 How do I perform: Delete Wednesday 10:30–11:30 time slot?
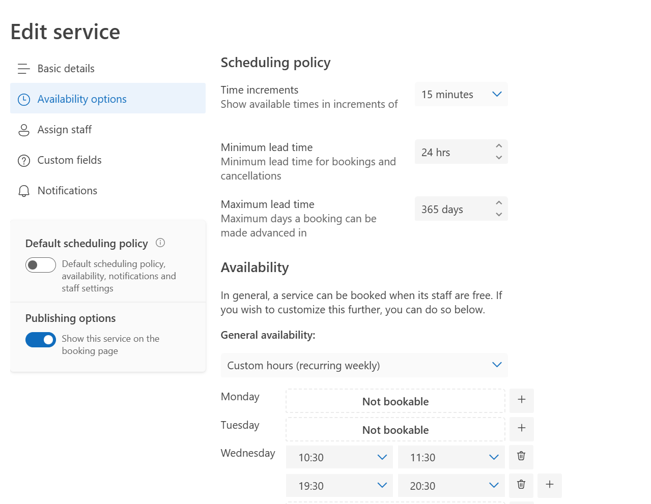[x=521, y=456]
